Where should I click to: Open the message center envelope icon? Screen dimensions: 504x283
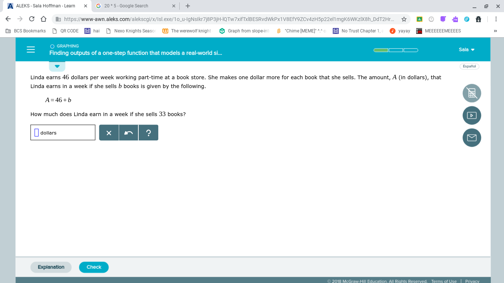coord(472,137)
